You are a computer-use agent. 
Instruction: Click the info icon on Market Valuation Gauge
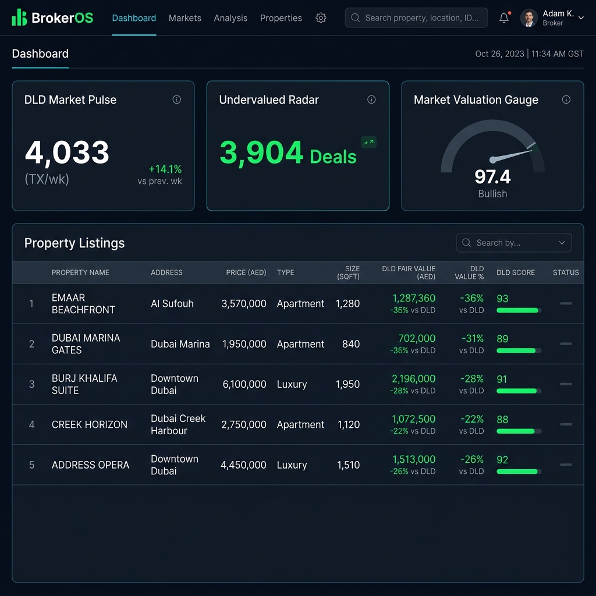click(x=566, y=100)
